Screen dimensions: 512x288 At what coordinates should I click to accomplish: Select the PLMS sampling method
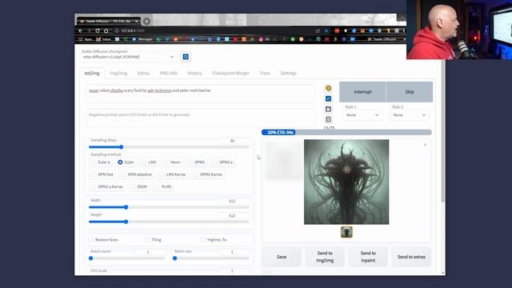click(x=163, y=186)
